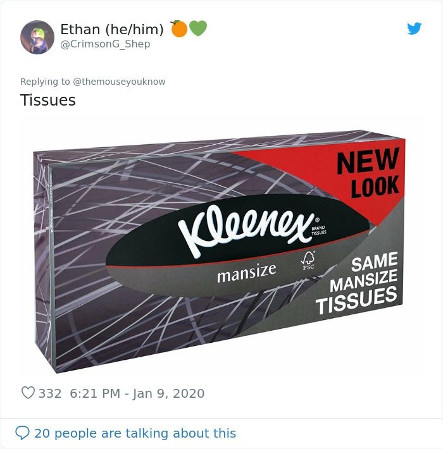Open the Ethan (he/him) display name
443x449 pixels.
[x=112, y=29]
